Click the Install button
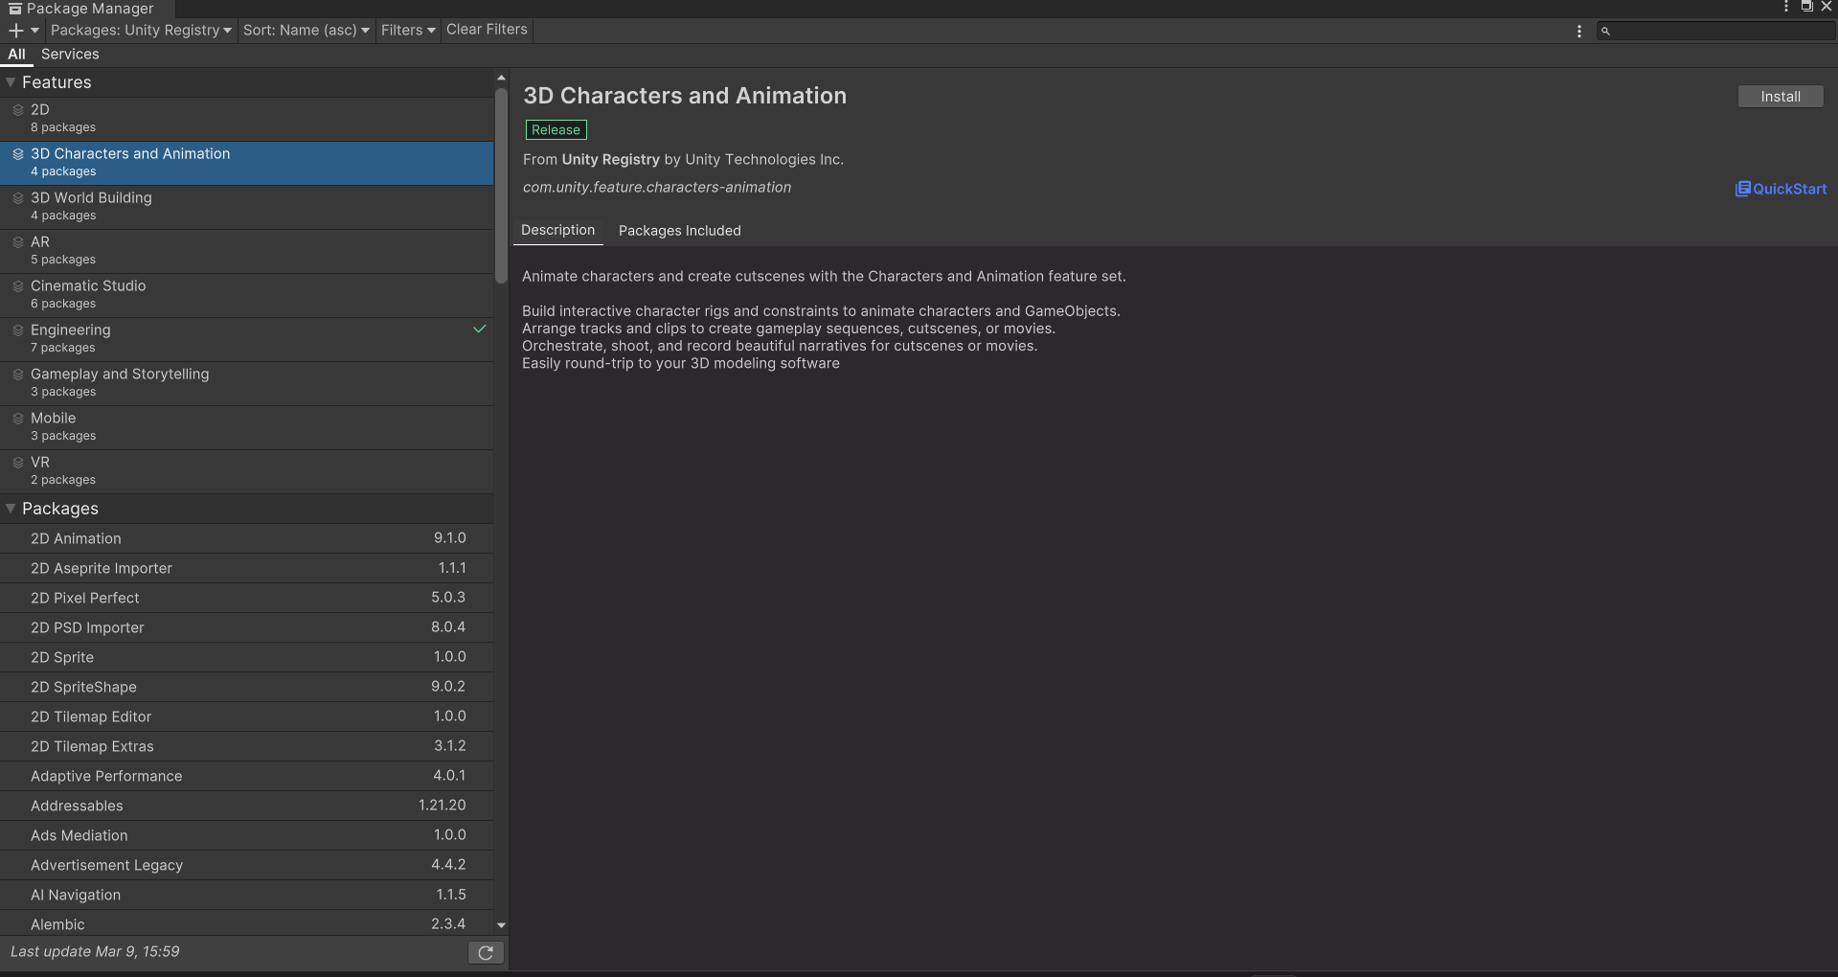 point(1780,96)
